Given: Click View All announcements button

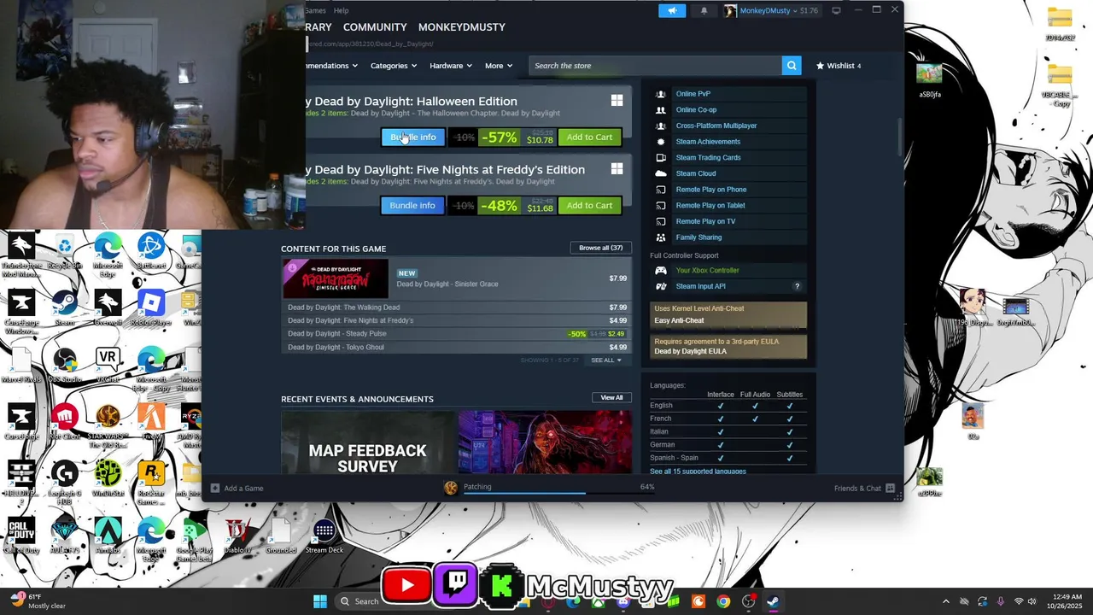Looking at the screenshot, I should 611,397.
